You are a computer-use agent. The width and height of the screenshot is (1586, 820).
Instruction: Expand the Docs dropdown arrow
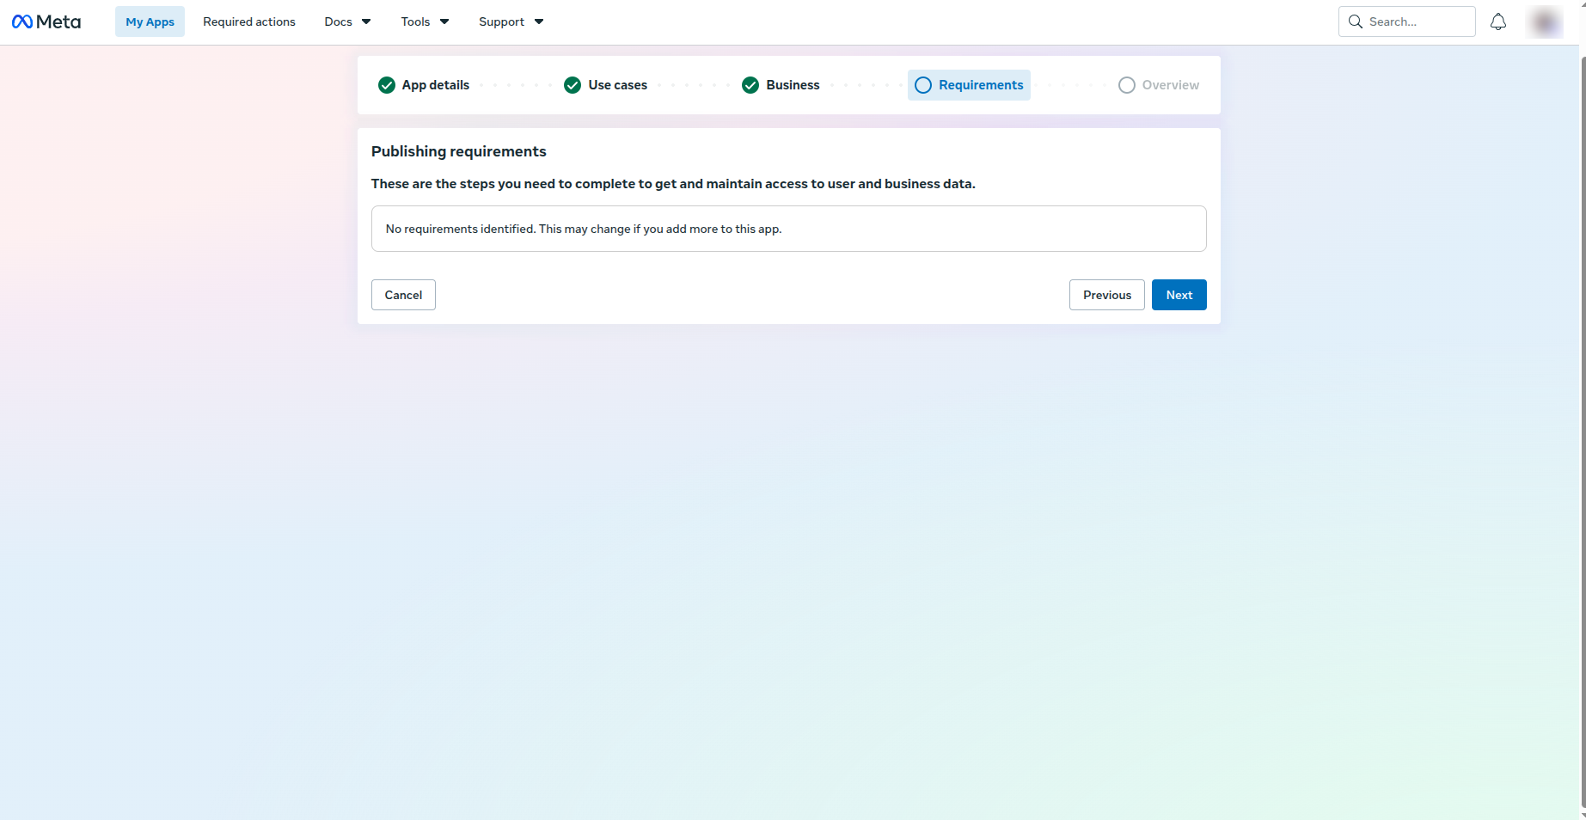point(366,21)
